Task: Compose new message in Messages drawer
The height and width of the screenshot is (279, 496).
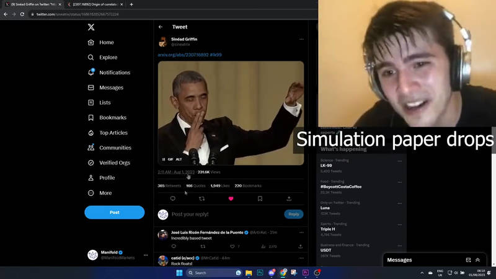Action: (x=469, y=260)
